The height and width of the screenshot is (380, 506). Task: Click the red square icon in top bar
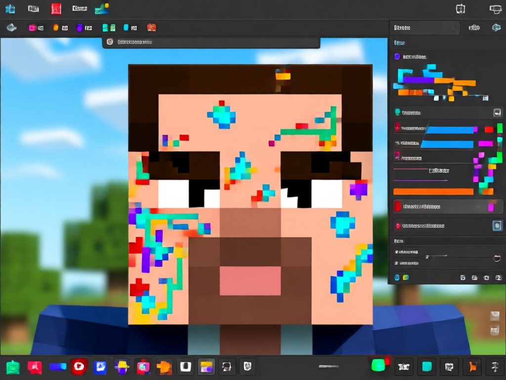coord(56,9)
